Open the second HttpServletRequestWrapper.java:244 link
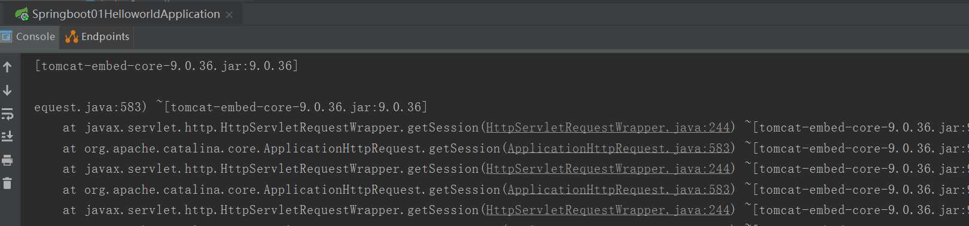Viewport: 969px width, 226px height. click(x=608, y=169)
